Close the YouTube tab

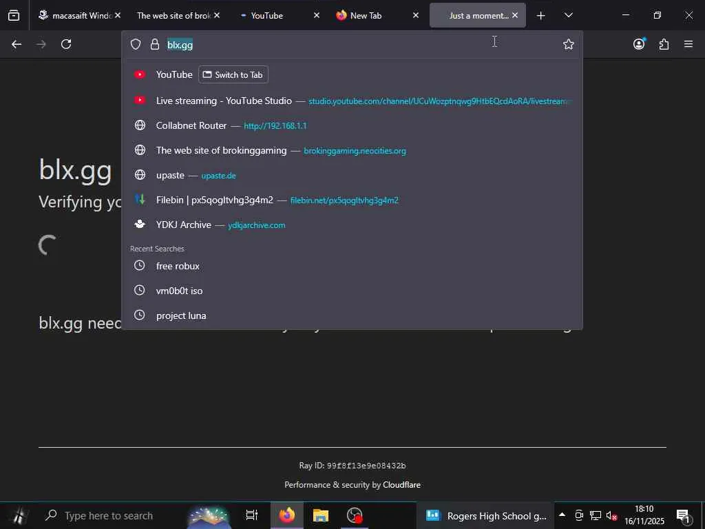pyautogui.click(x=316, y=15)
